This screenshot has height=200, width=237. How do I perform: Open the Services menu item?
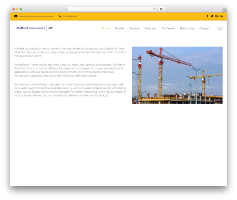[x=134, y=28]
